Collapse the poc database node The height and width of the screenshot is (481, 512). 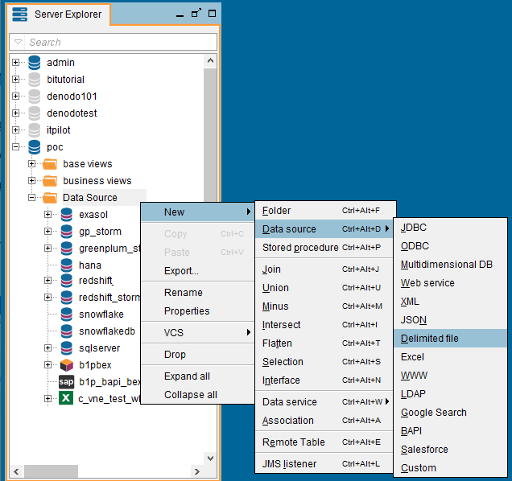(x=15, y=147)
